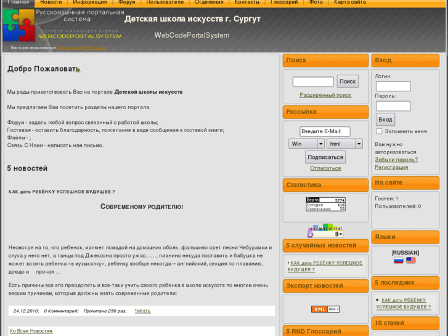Select the Russian flag language icon
Screen dimensions: 448x336
click(x=398, y=260)
